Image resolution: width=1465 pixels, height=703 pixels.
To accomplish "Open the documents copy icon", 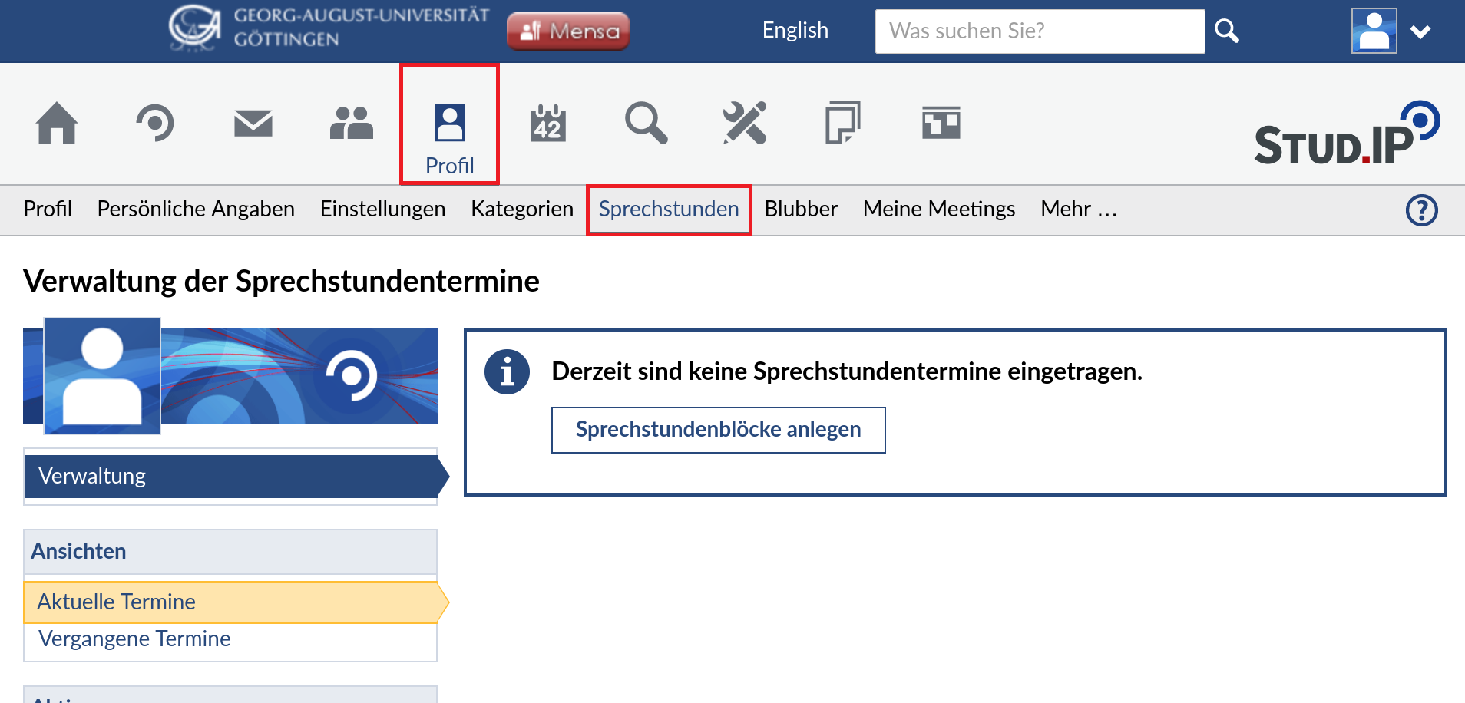I will [x=842, y=124].
